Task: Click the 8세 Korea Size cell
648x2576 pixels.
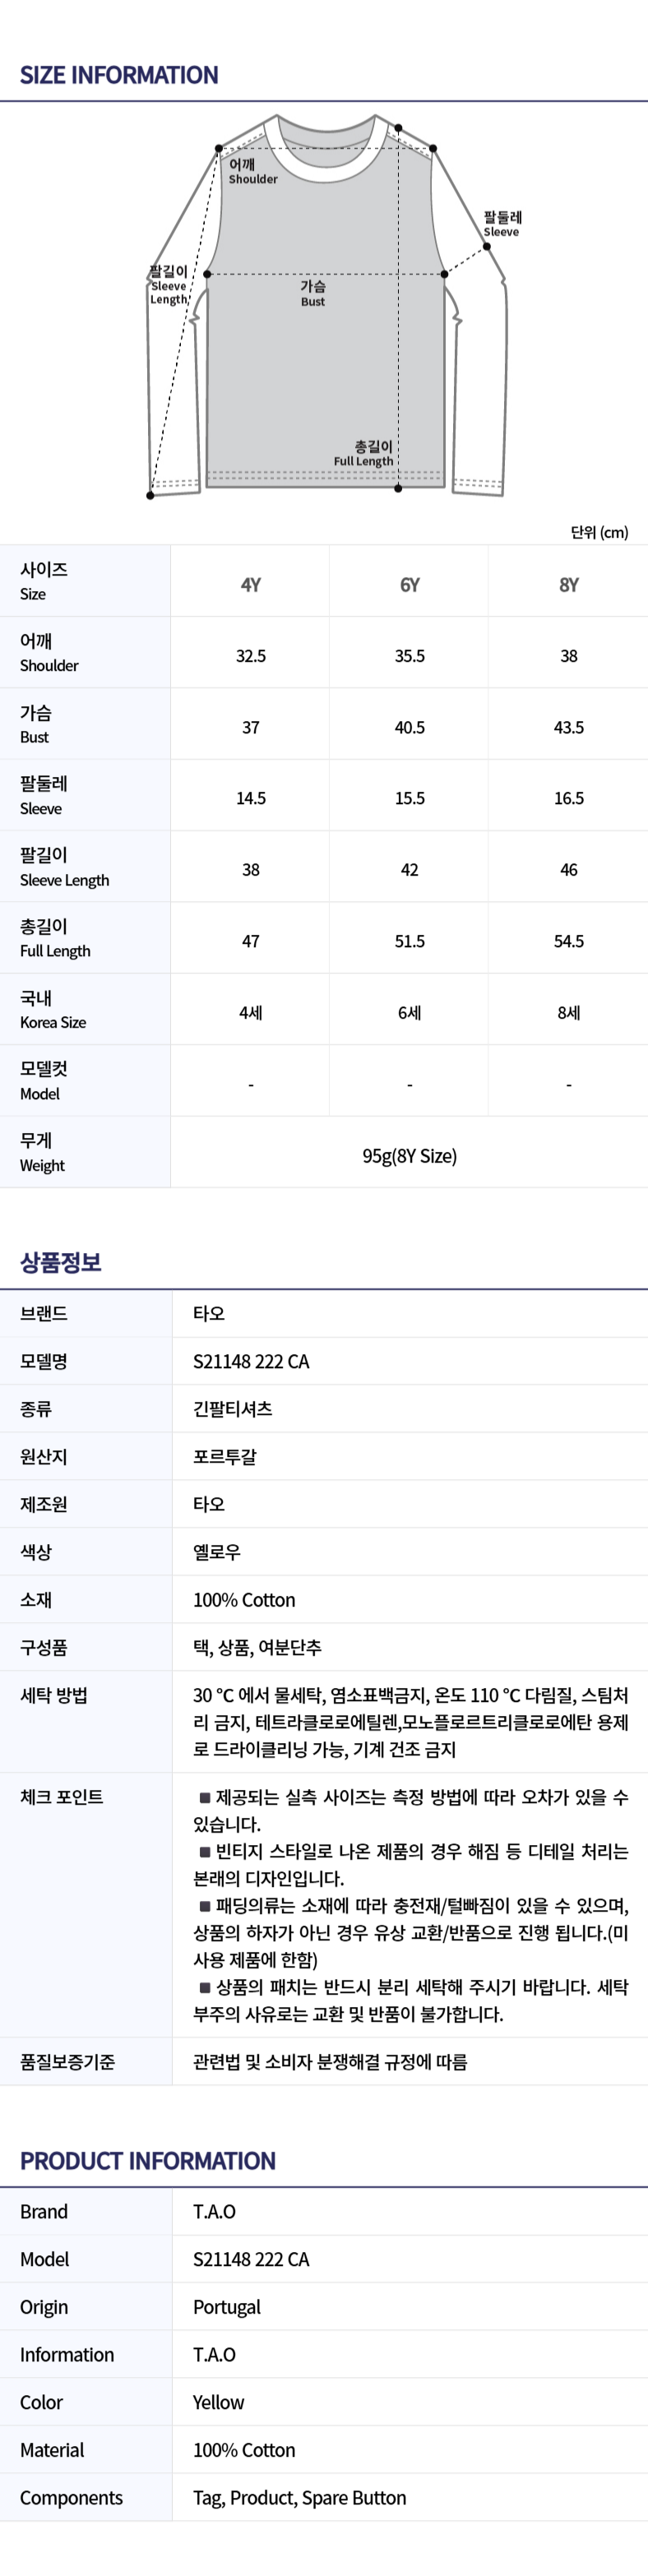Action: pyautogui.click(x=568, y=1013)
